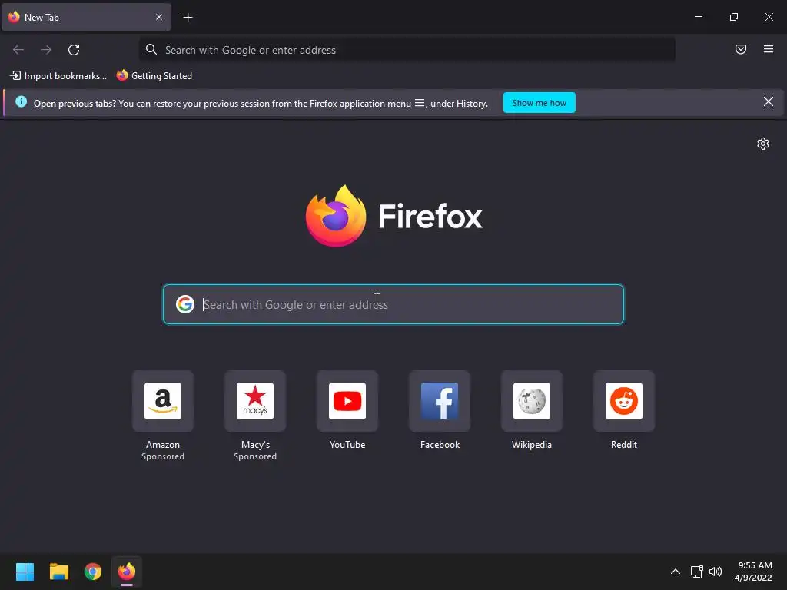Minimize the Firefox window
Screen dimensions: 787x590
(699, 17)
